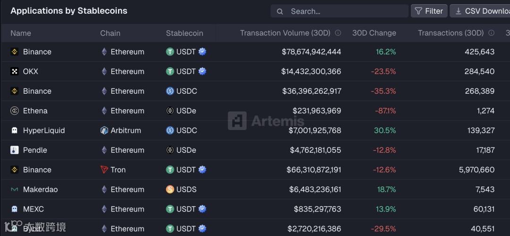The height and width of the screenshot is (236, 510).
Task: Open the Ethena application name
Action: [35, 111]
